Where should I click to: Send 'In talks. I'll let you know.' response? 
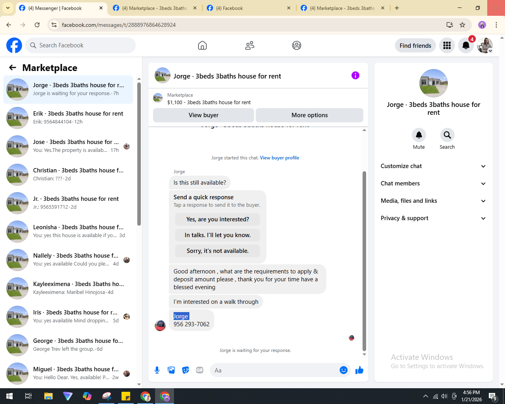(218, 235)
